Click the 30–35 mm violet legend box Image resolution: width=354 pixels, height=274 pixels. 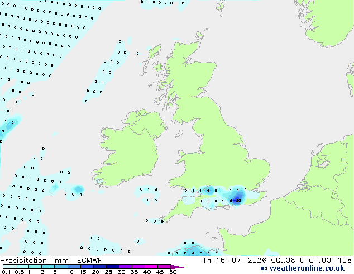click(126, 267)
